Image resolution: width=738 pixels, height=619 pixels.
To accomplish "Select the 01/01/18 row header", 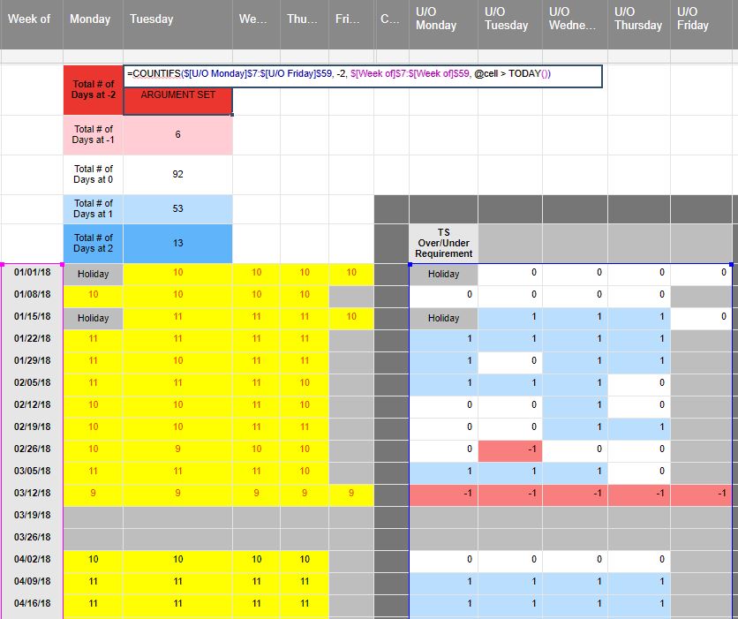I will pos(31,274).
